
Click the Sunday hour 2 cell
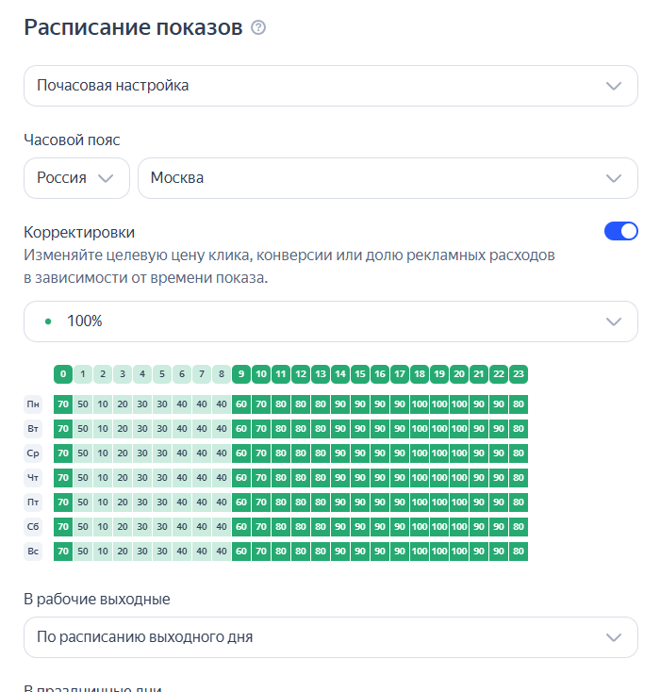[103, 552]
